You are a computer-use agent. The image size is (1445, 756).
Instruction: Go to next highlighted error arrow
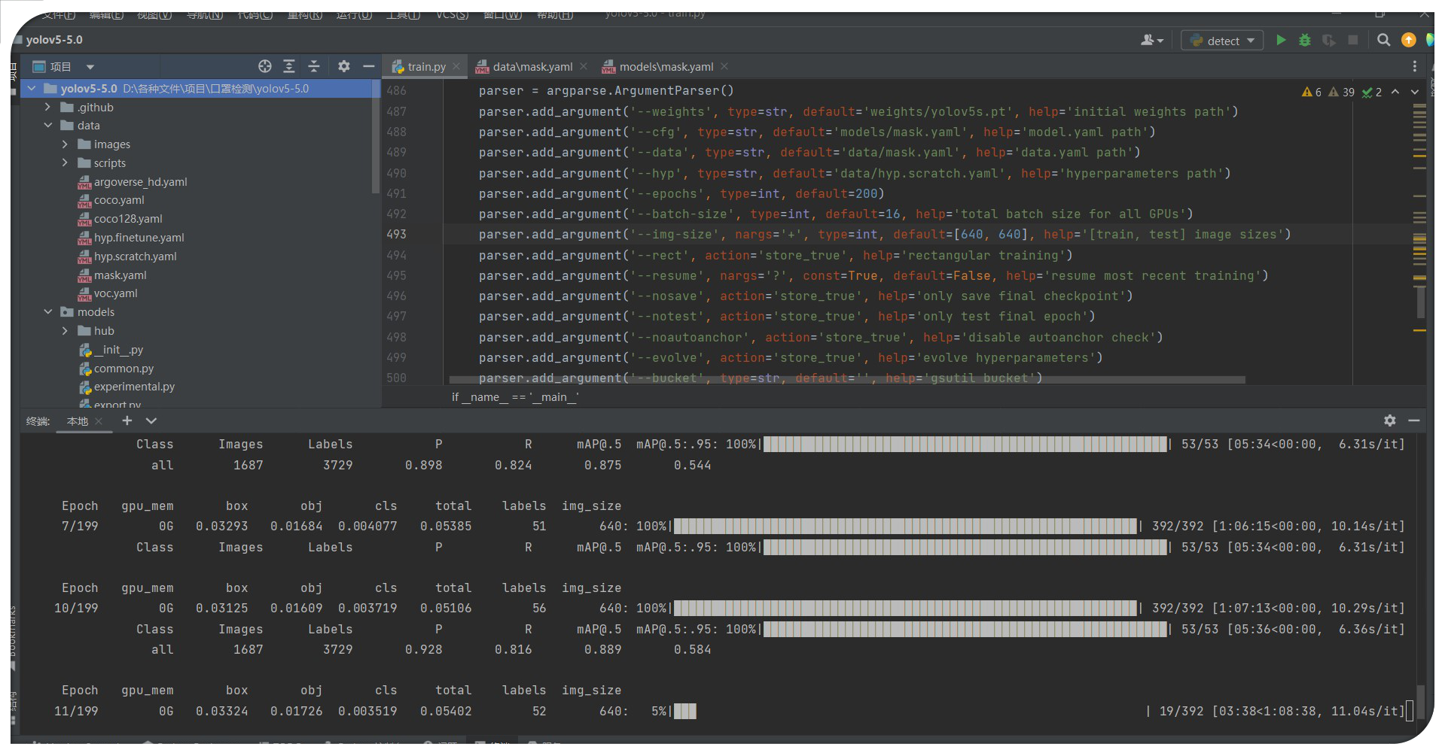point(1414,92)
